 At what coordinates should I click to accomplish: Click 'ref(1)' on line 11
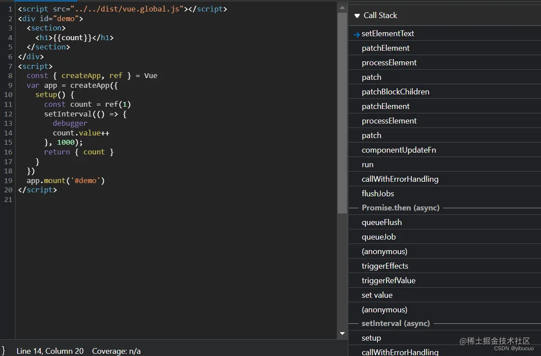click(x=118, y=104)
